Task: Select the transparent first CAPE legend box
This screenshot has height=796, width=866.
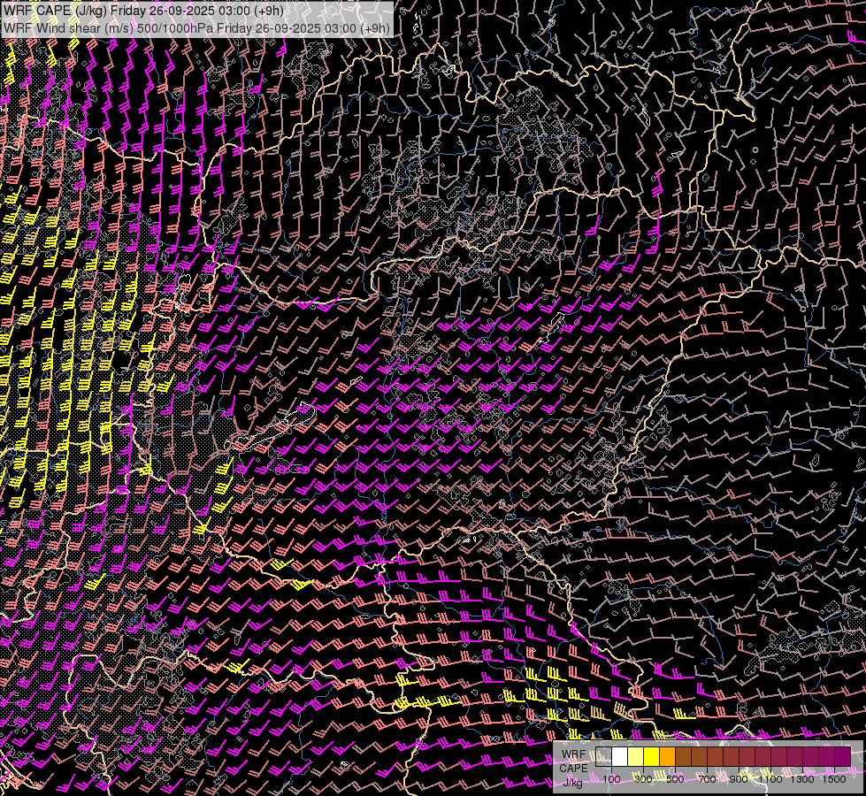Action: pyautogui.click(x=603, y=756)
